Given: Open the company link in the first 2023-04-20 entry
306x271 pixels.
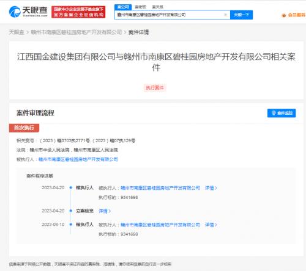Looking at the screenshot, I should click(x=160, y=188).
